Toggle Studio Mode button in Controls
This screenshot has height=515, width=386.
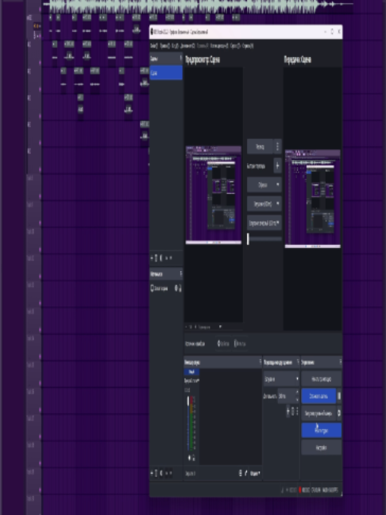322,430
